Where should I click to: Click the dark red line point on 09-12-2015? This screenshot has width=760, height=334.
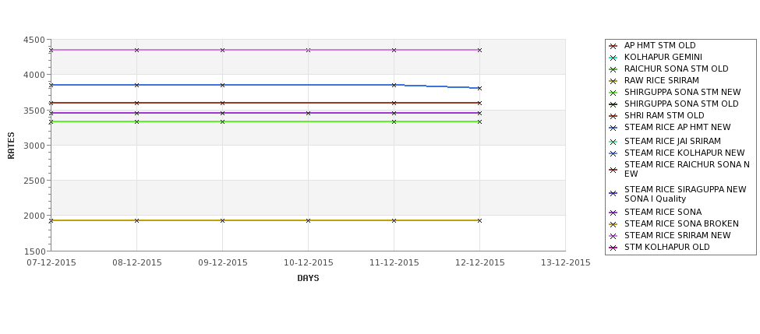(222, 103)
